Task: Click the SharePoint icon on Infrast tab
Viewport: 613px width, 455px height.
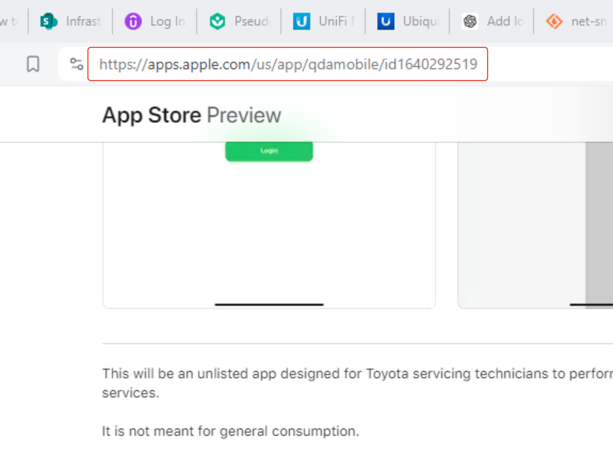Action: pyautogui.click(x=49, y=21)
